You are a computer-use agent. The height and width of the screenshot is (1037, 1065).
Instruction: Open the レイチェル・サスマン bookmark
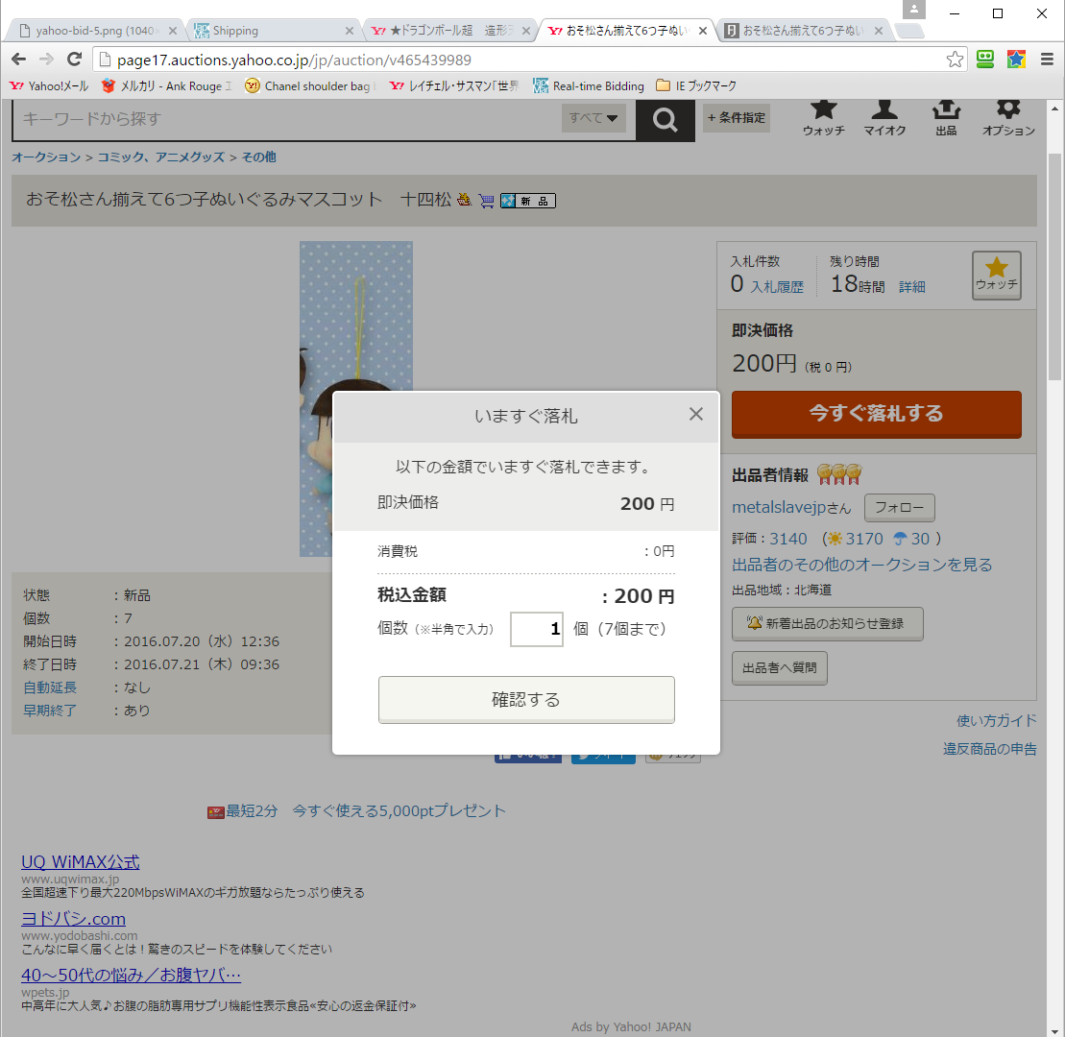(454, 86)
